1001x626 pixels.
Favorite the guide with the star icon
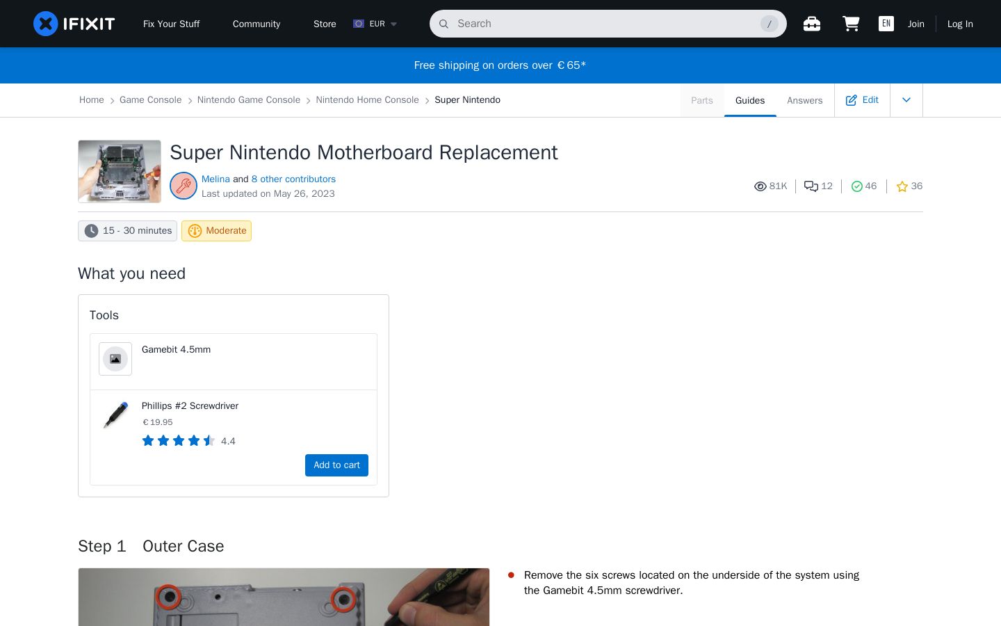pos(902,186)
